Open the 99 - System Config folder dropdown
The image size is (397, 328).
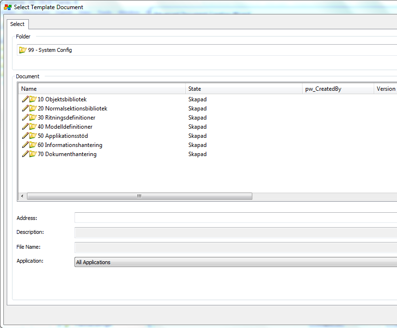(207, 50)
